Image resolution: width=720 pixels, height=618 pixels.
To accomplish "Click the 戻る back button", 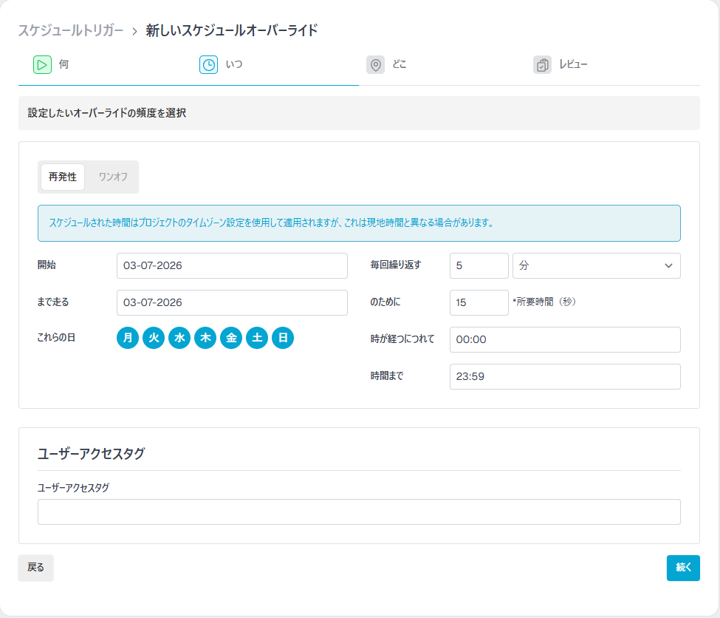I will coord(36,568).
